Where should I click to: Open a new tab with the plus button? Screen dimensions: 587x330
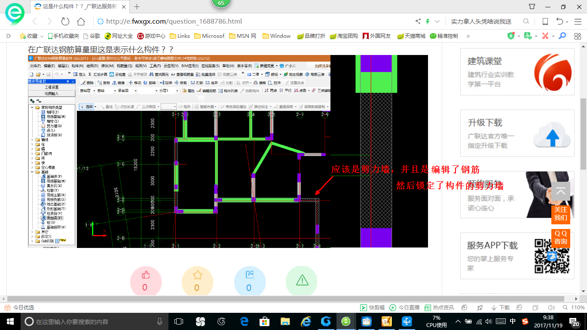click(x=137, y=6)
